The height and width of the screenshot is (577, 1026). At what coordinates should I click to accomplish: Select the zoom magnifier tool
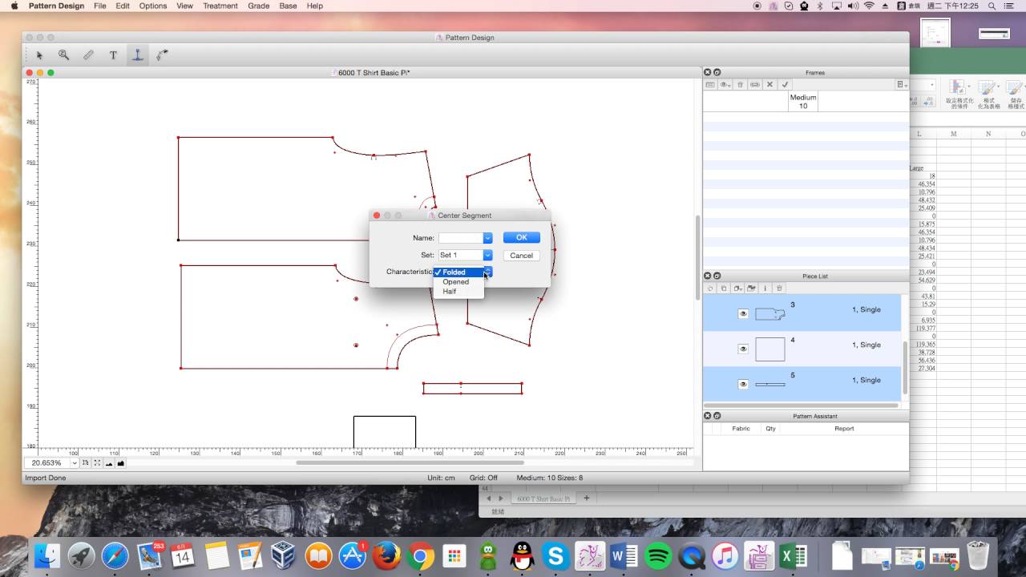[63, 55]
